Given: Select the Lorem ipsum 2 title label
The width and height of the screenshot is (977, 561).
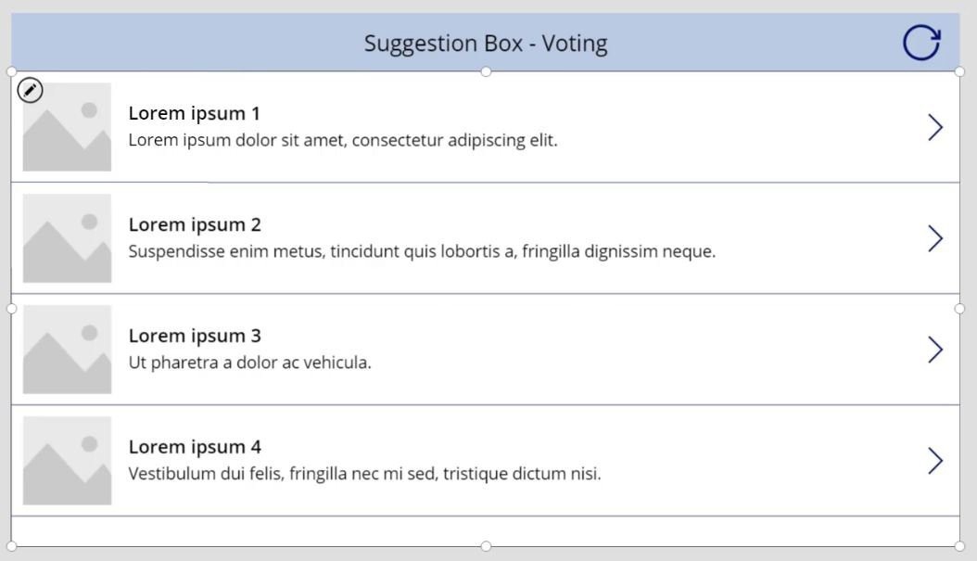Looking at the screenshot, I should pyautogui.click(x=195, y=224).
